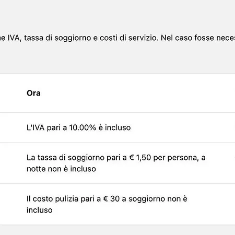Click "L'IVA" at the start of the first row

tap(36, 127)
